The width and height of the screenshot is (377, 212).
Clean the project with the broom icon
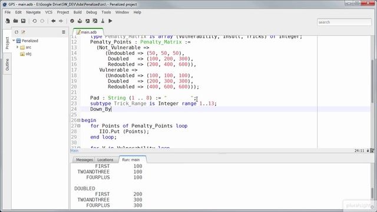click(x=102, y=21)
